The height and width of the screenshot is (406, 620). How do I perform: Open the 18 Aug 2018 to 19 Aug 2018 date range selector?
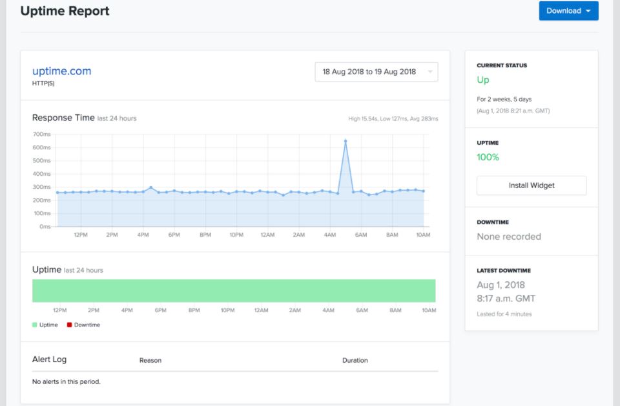pyautogui.click(x=376, y=72)
